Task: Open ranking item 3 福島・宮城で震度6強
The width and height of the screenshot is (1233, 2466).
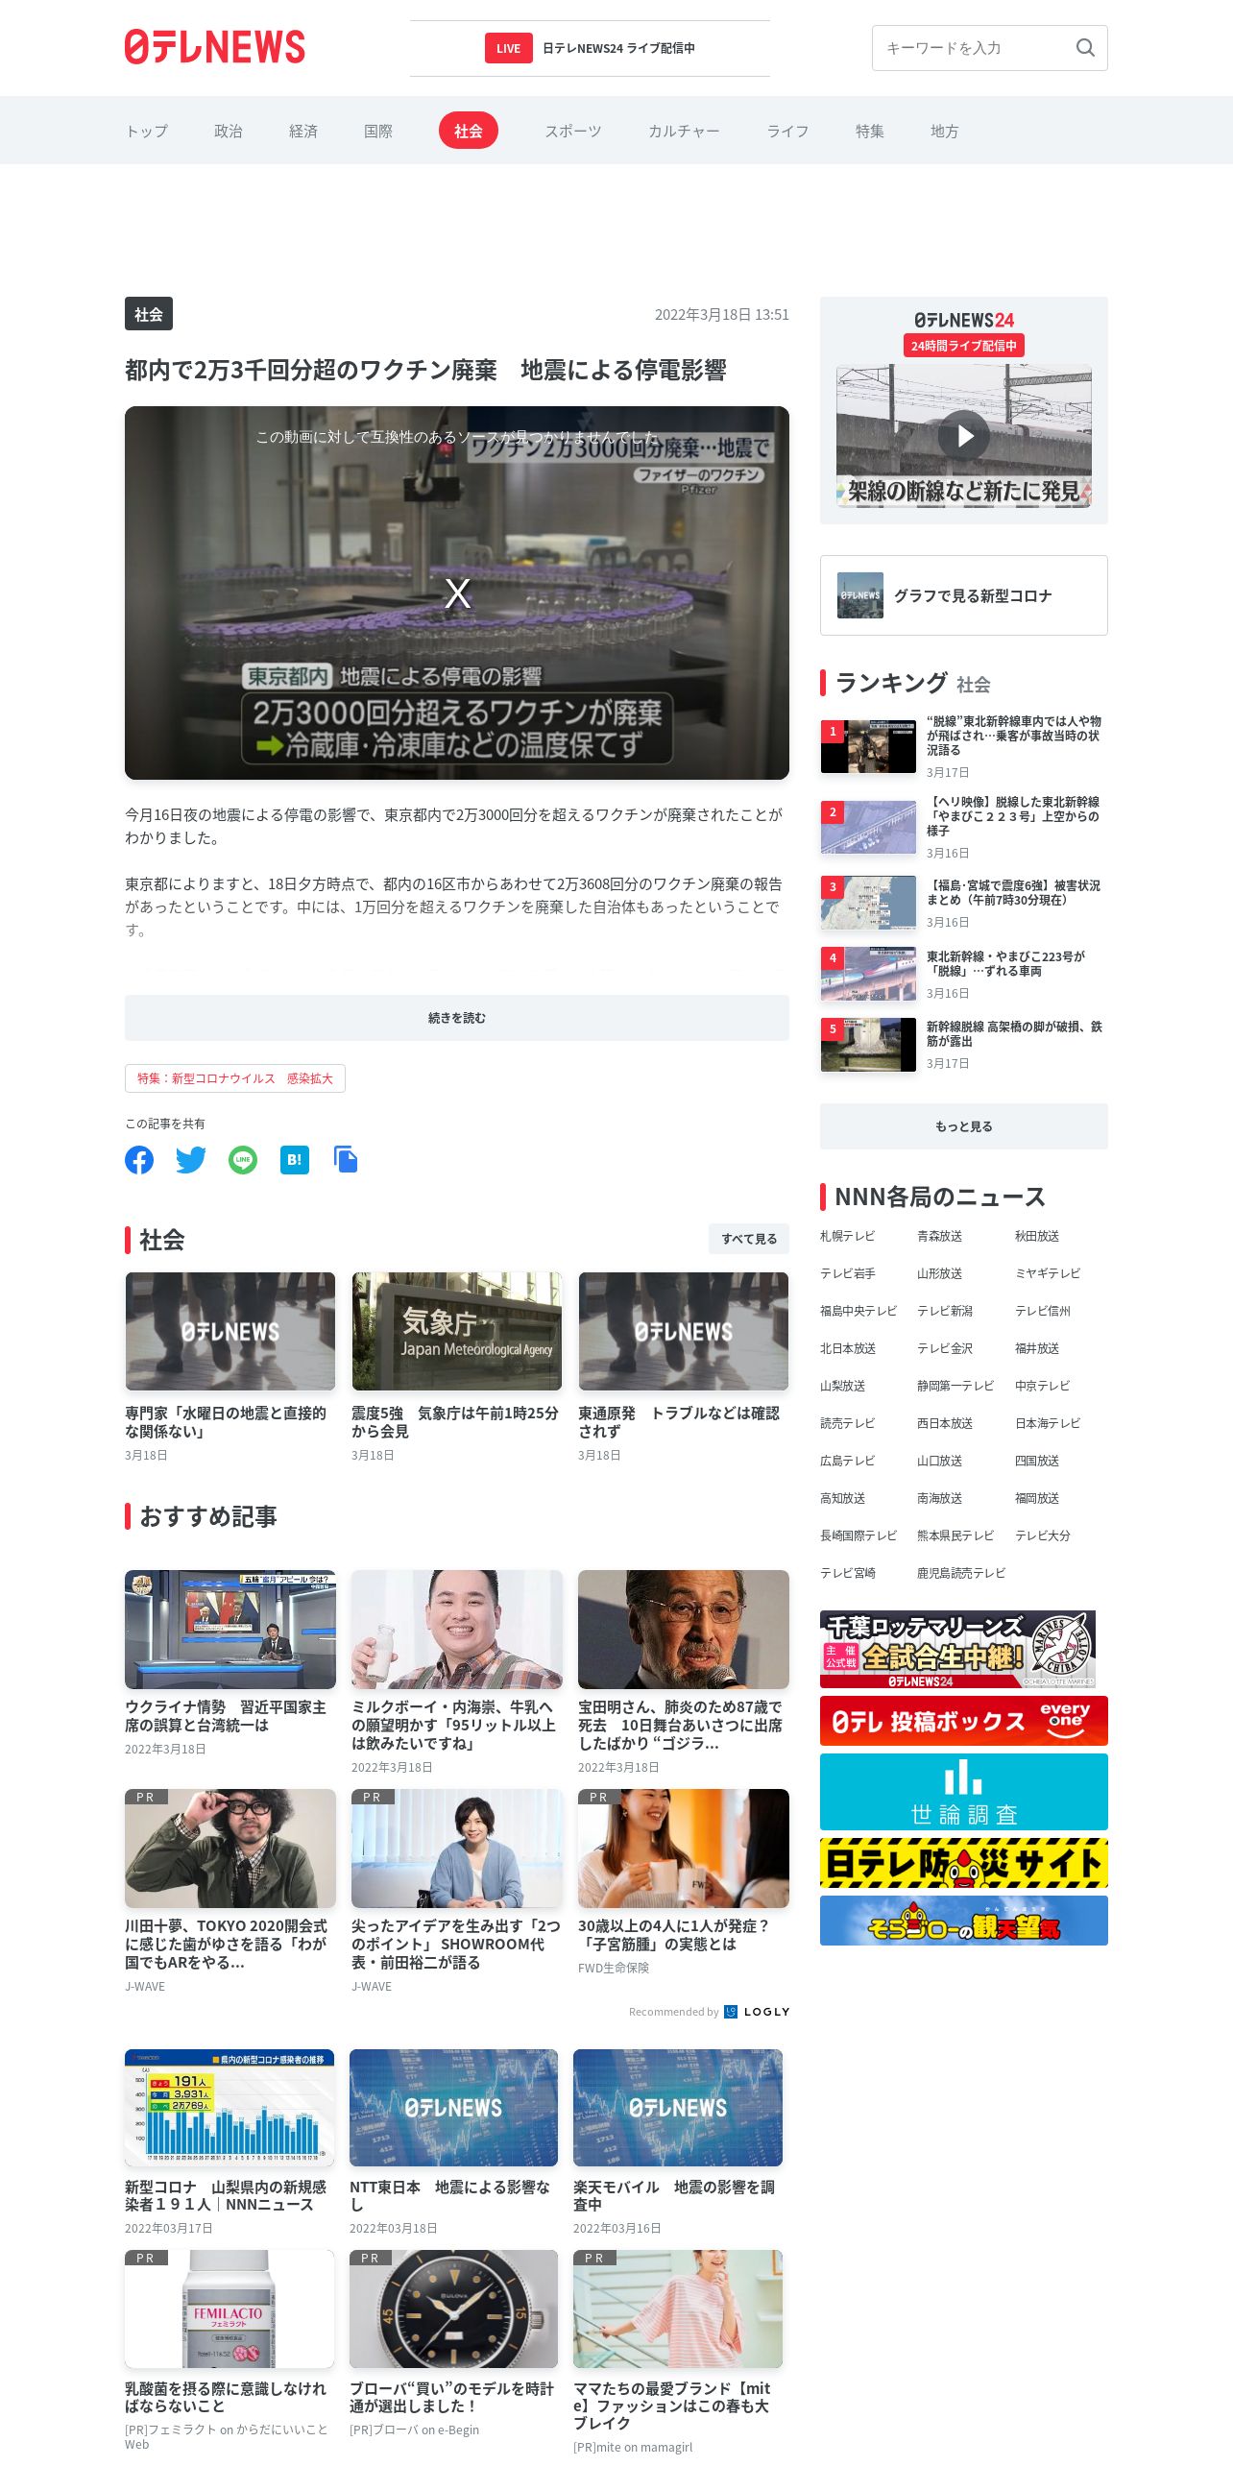Action: (963, 903)
